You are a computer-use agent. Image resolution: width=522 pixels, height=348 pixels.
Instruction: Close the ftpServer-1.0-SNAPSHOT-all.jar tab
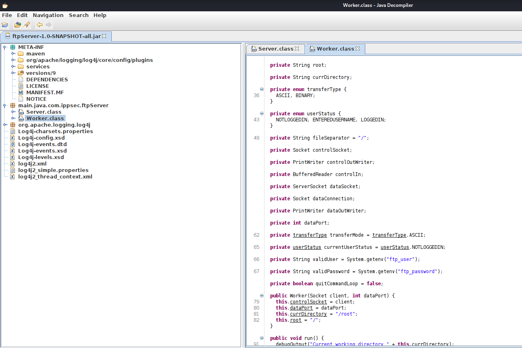coord(104,36)
